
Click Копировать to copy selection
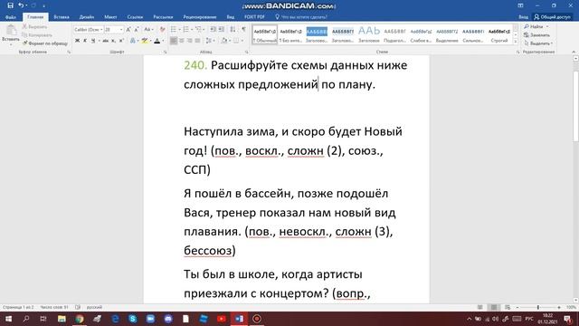[x=37, y=35]
